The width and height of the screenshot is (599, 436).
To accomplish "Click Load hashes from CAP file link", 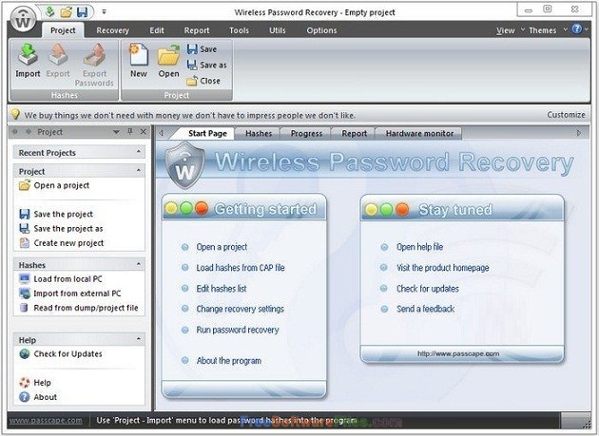I will pos(241,268).
